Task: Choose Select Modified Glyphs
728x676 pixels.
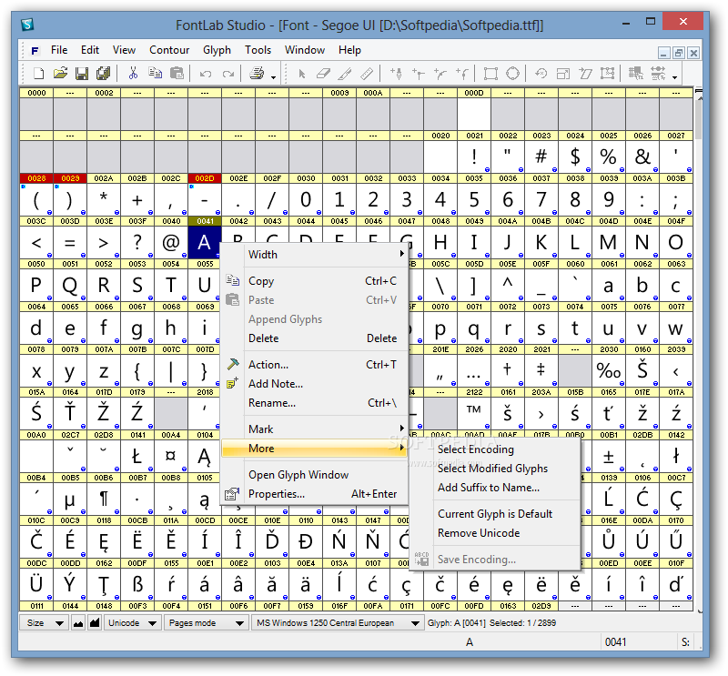Action: click(x=495, y=468)
